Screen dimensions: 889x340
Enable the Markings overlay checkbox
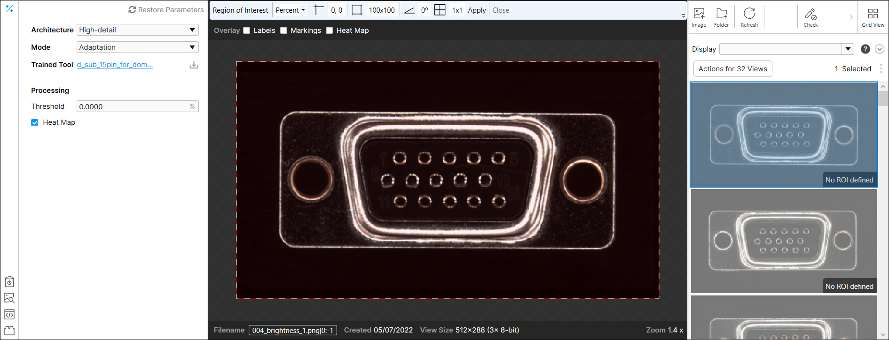(x=284, y=30)
